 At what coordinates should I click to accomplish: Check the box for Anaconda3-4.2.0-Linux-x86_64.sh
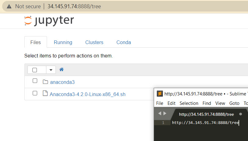[35, 93]
